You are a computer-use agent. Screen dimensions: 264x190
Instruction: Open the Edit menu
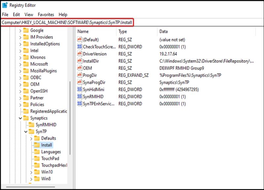pos(16,14)
